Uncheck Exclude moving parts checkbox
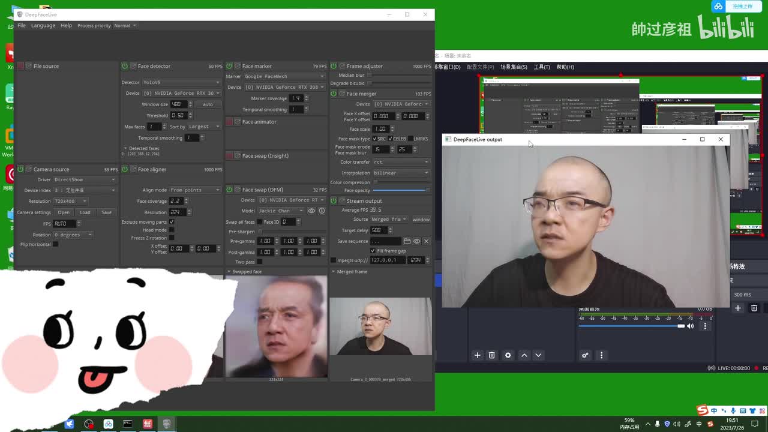The image size is (768, 432). tap(172, 222)
